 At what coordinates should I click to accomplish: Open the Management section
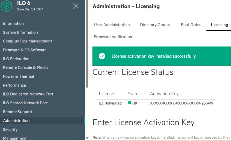tap(15, 138)
